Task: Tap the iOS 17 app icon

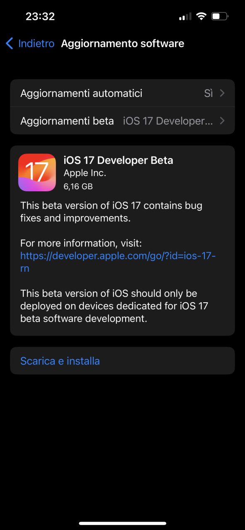Action: click(x=37, y=173)
